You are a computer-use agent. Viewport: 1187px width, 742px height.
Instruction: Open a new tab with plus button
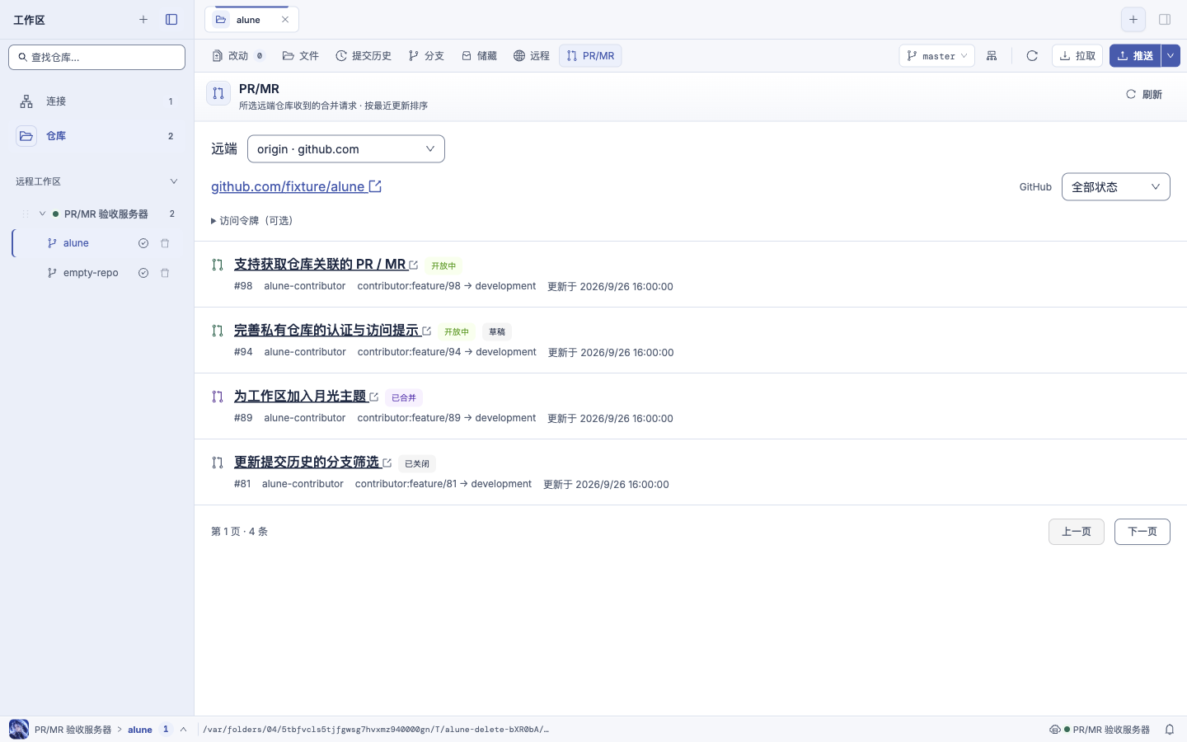[x=1133, y=20]
